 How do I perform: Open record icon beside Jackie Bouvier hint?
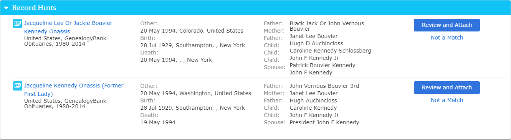17,23
